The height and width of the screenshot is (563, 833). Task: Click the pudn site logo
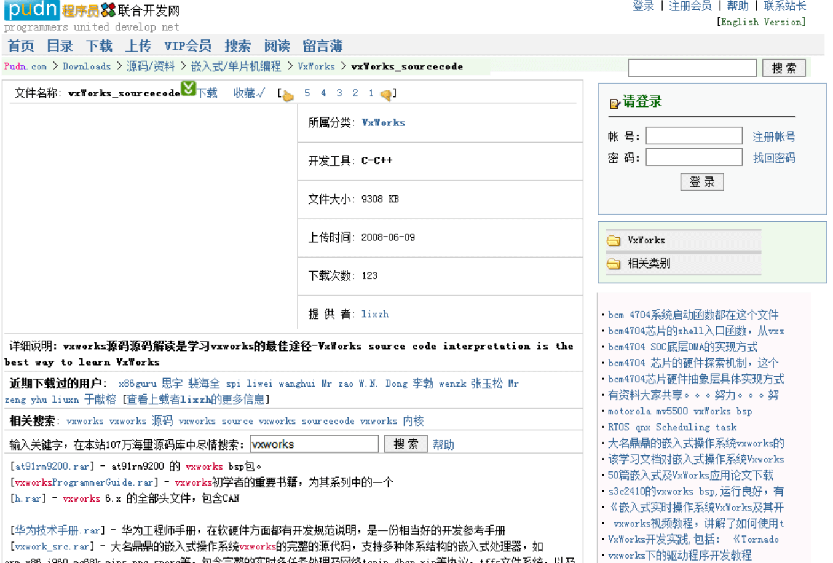32,10
